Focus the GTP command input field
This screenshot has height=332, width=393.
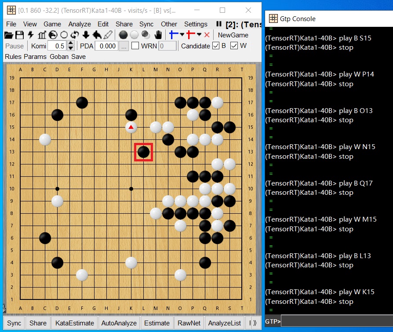pyautogui.click(x=337, y=321)
